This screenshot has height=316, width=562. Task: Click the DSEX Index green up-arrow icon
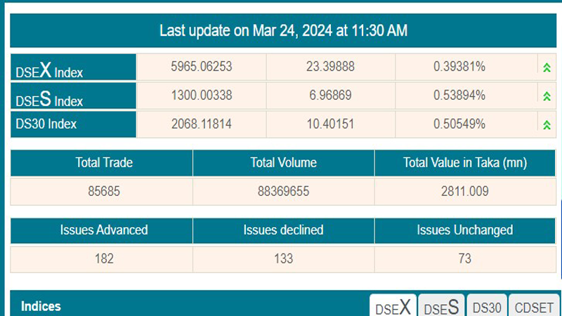pyautogui.click(x=546, y=67)
